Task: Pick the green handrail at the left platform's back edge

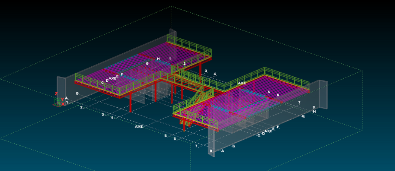Action: pos(190,45)
